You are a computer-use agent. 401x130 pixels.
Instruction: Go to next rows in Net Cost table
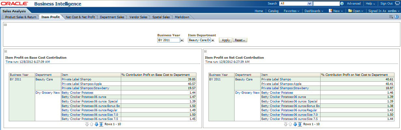point(295,124)
